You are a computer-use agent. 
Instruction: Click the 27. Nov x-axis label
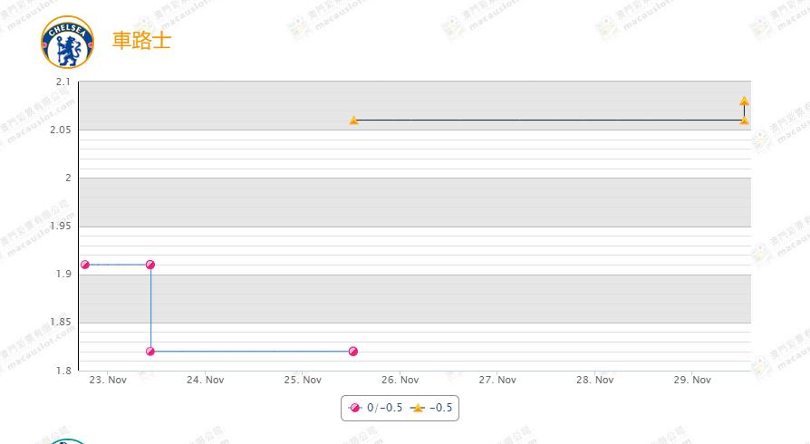[x=497, y=380]
